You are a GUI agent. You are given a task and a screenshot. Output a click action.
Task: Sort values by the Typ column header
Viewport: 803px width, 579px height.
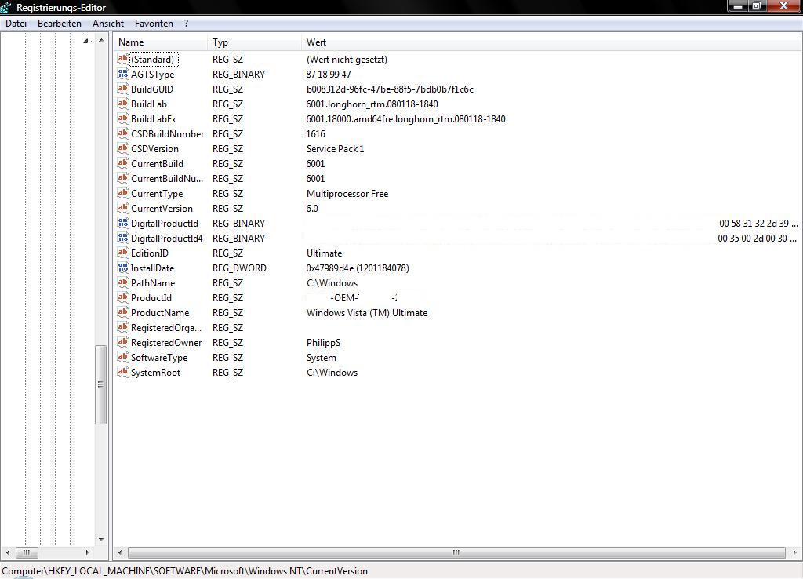tap(255, 42)
